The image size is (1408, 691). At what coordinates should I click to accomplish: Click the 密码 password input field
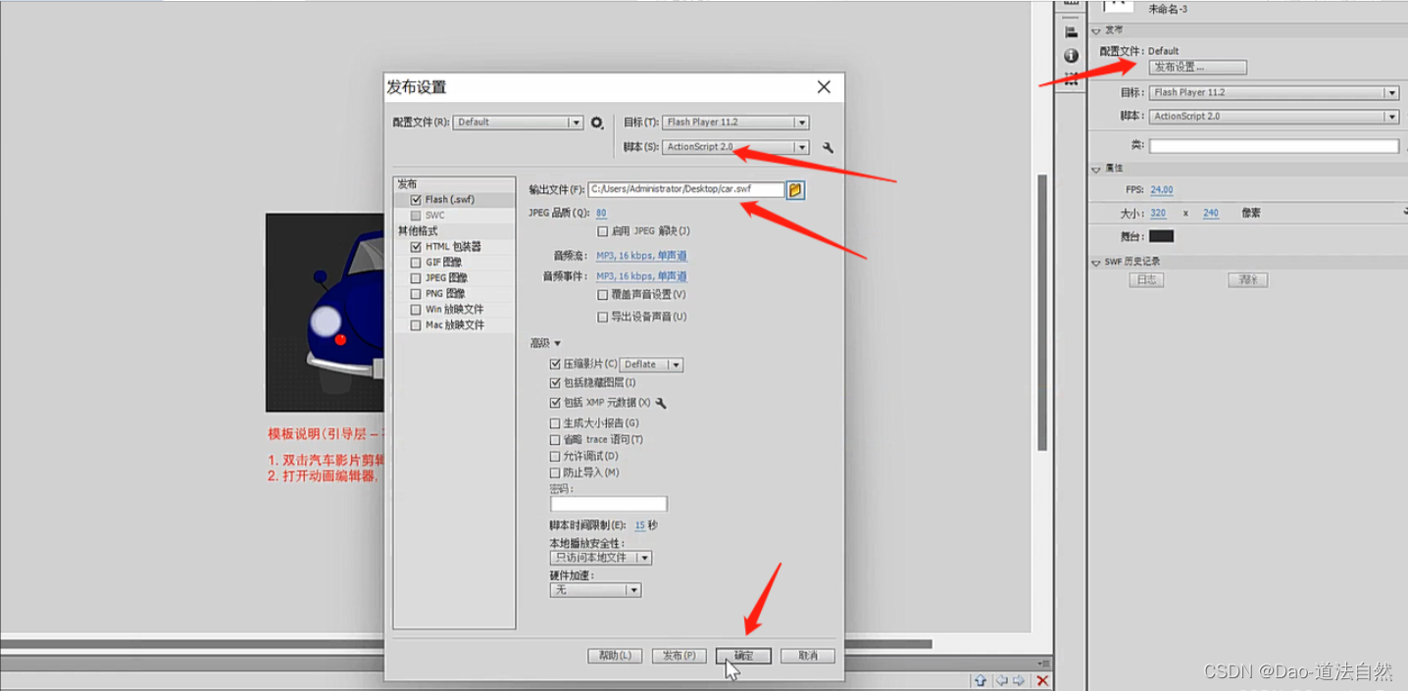pyautogui.click(x=608, y=503)
